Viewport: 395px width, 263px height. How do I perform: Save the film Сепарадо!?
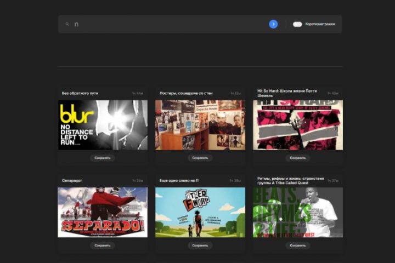[x=103, y=245]
